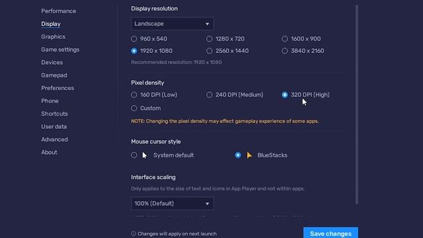The height and width of the screenshot is (238, 423).
Task: Open the Performance settings section
Action: (x=59, y=11)
